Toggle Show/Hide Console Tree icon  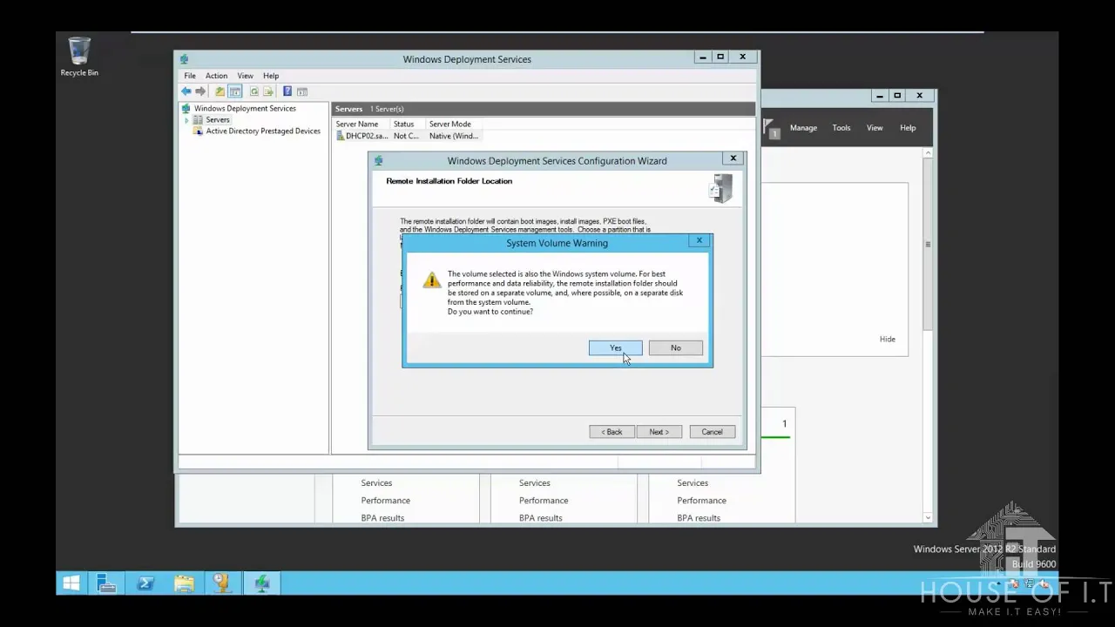235,91
